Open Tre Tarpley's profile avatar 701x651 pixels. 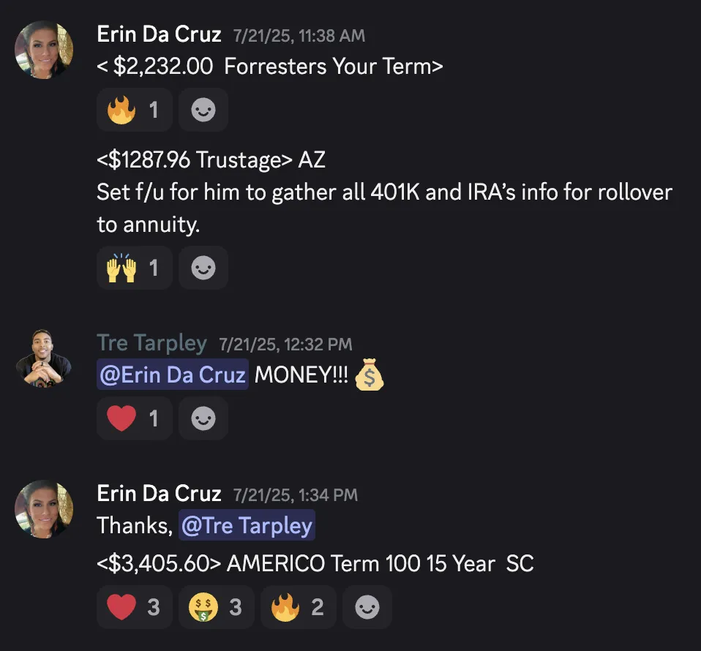point(44,358)
